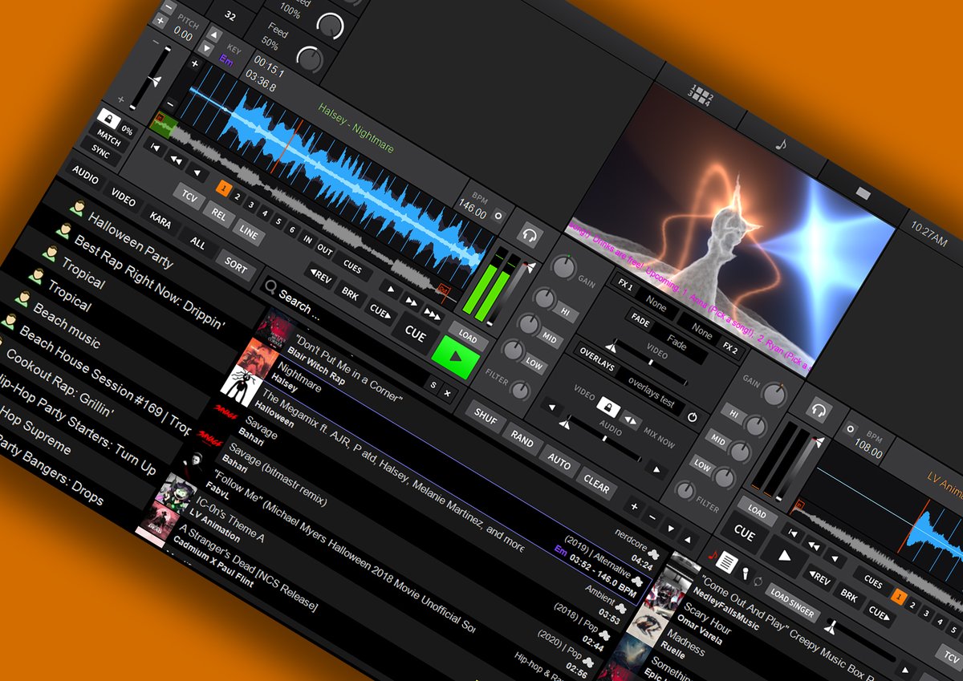Screen dimensions: 963x681
Task: Click the microphone singer icon
Action: (746, 574)
